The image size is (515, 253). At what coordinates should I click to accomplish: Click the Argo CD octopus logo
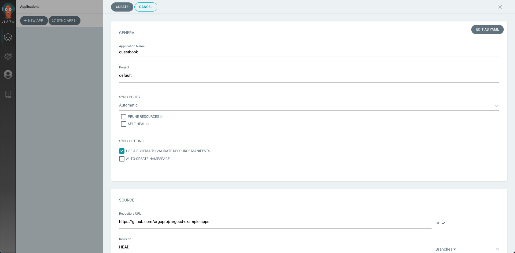8,10
